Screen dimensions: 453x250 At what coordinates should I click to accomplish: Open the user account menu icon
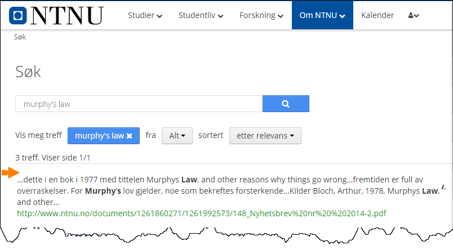point(414,16)
